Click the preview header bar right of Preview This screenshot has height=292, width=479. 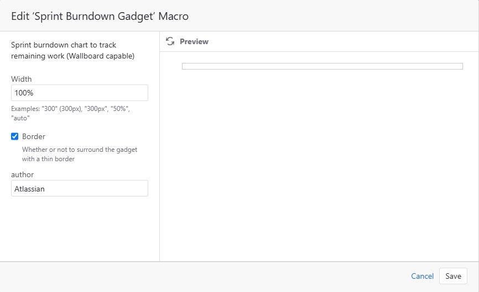coord(342,41)
